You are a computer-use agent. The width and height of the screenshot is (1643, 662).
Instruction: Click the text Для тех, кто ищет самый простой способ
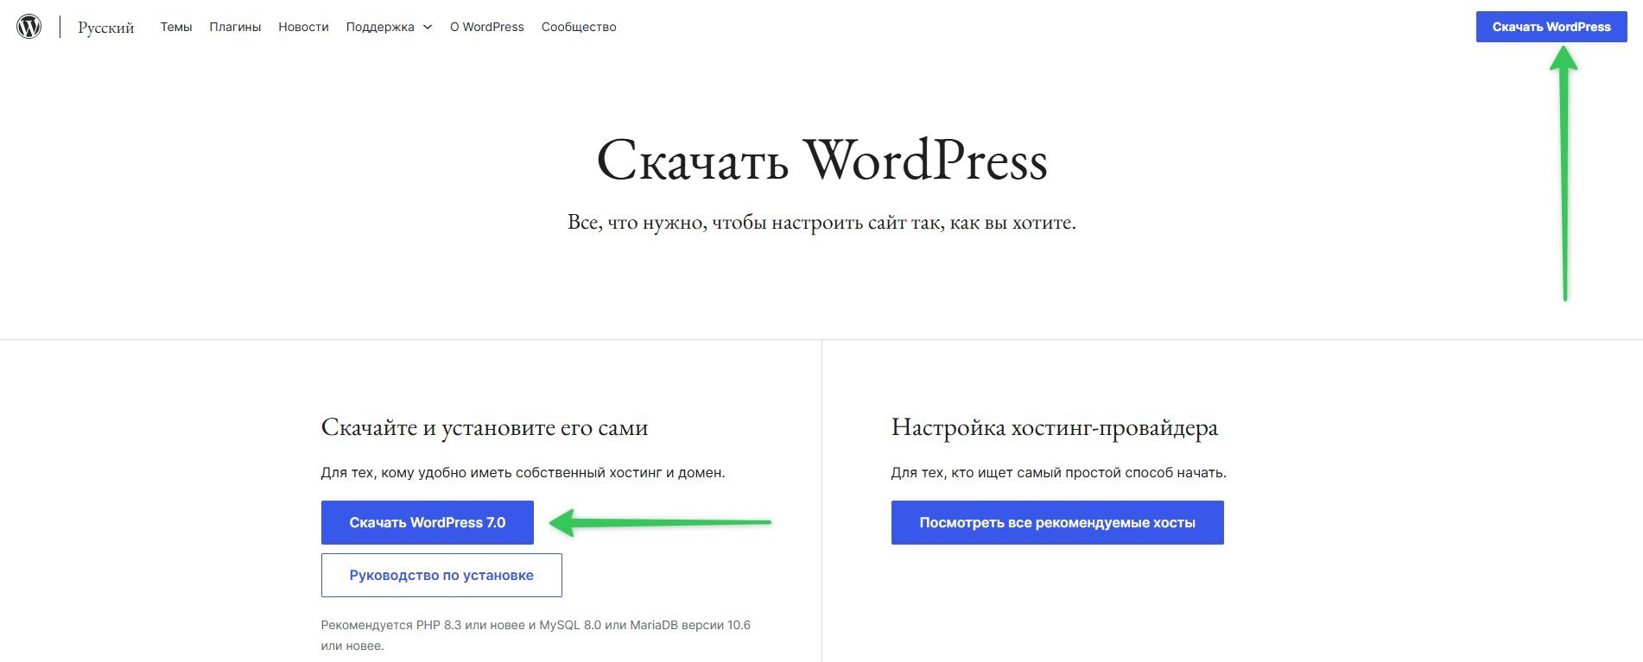(1035, 473)
